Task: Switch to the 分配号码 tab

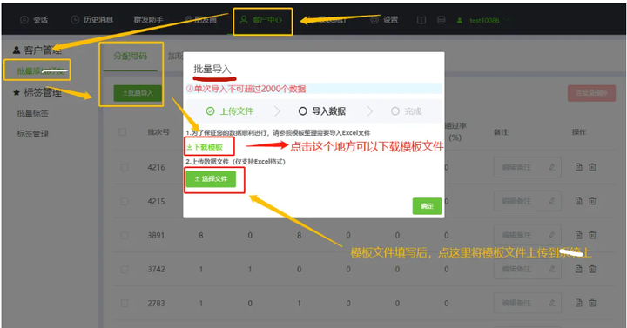Action: click(x=131, y=56)
